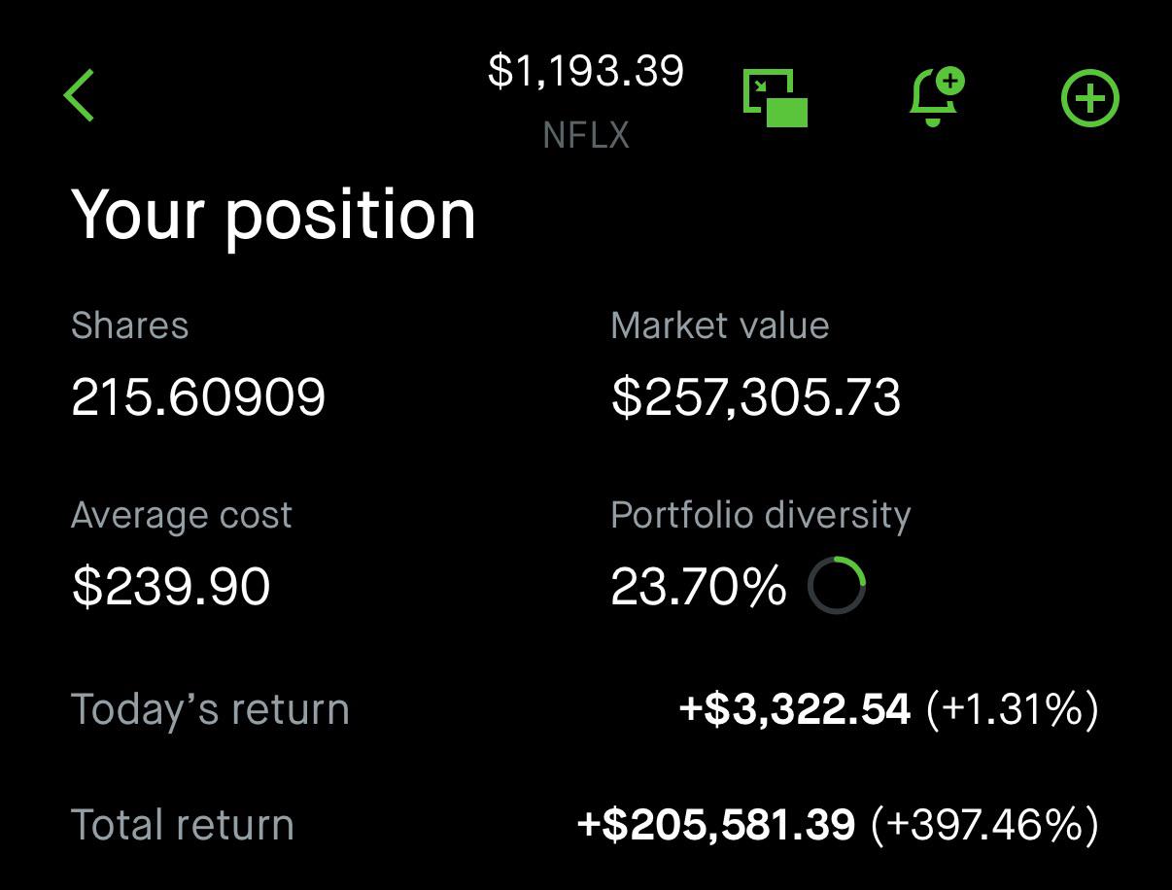Tap the green back arrow

click(79, 96)
